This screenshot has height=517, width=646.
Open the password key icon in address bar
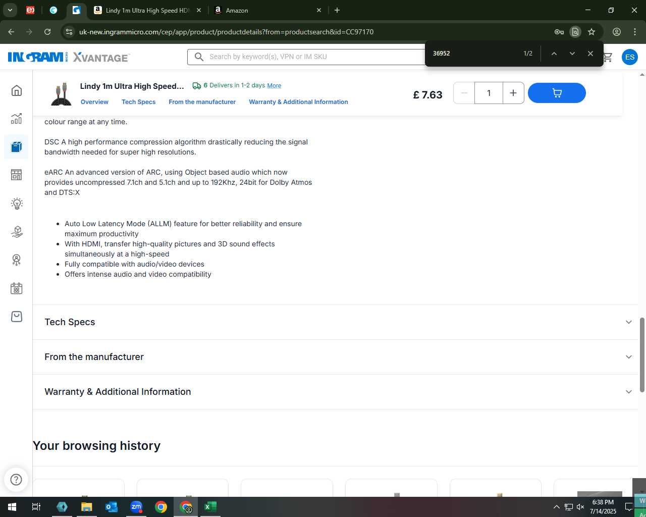[x=559, y=32]
